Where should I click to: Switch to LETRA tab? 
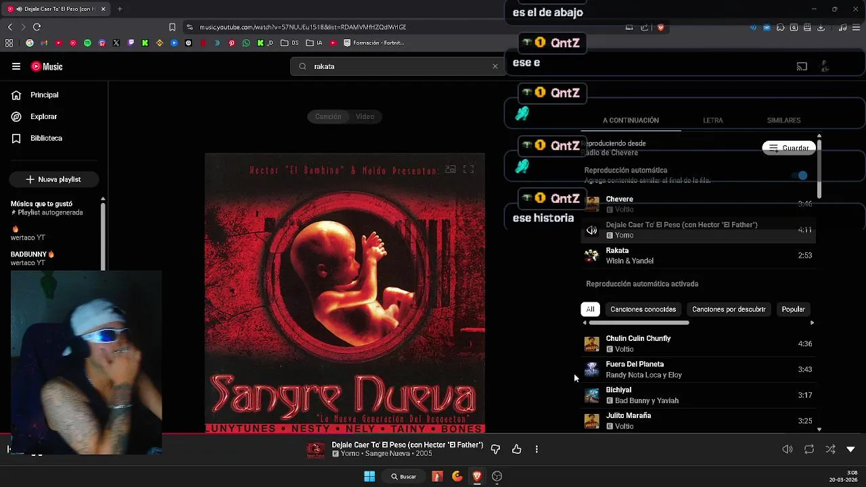(713, 120)
